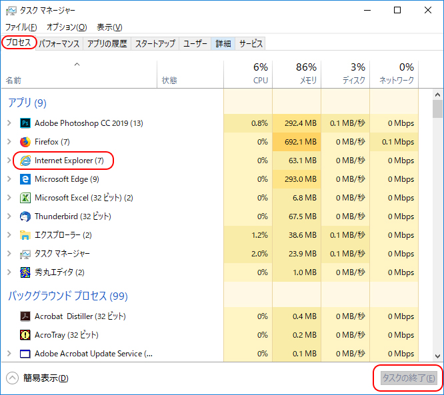Image resolution: width=444 pixels, height=395 pixels.
Task: Switch to the パフォーマンス tab
Action: click(x=59, y=44)
